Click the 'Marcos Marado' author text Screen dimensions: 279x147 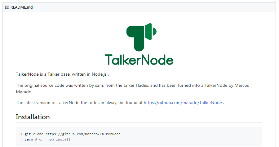tap(132, 89)
